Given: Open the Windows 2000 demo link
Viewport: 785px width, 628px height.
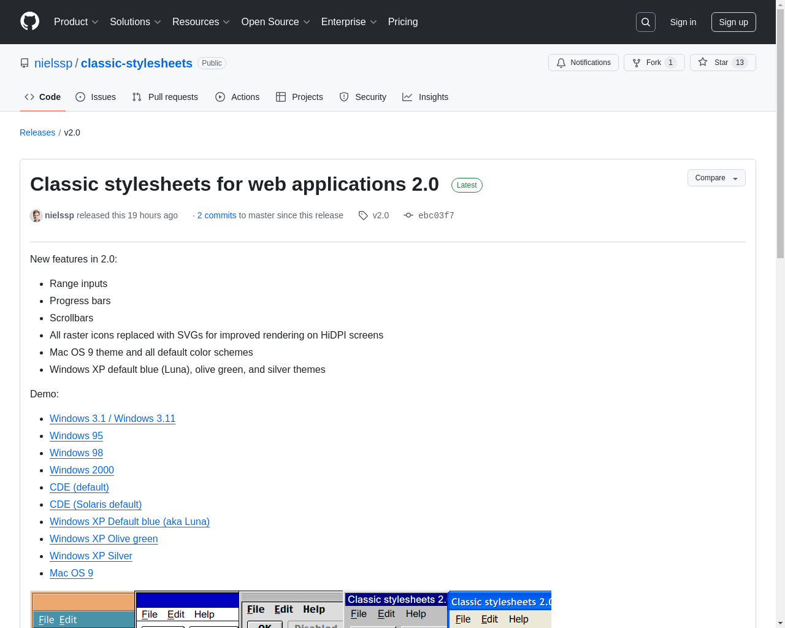Looking at the screenshot, I should 82,470.
